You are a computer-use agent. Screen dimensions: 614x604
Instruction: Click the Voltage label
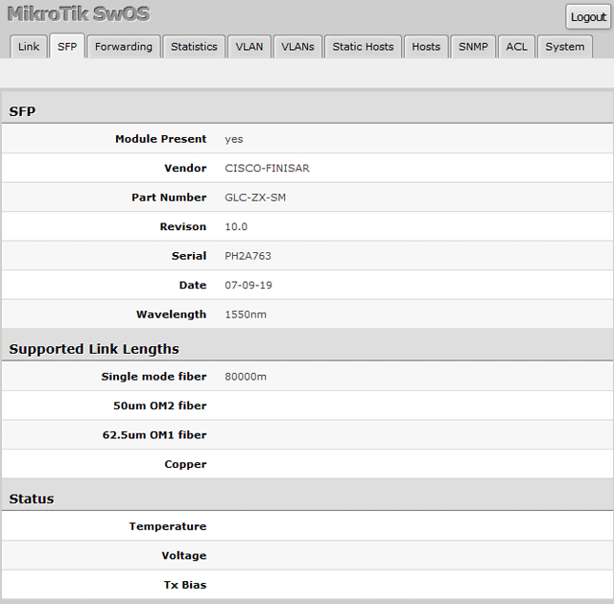[x=184, y=556]
